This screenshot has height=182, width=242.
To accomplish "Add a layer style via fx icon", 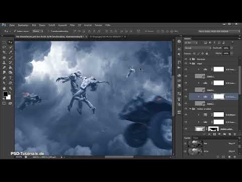I will coord(209,134).
